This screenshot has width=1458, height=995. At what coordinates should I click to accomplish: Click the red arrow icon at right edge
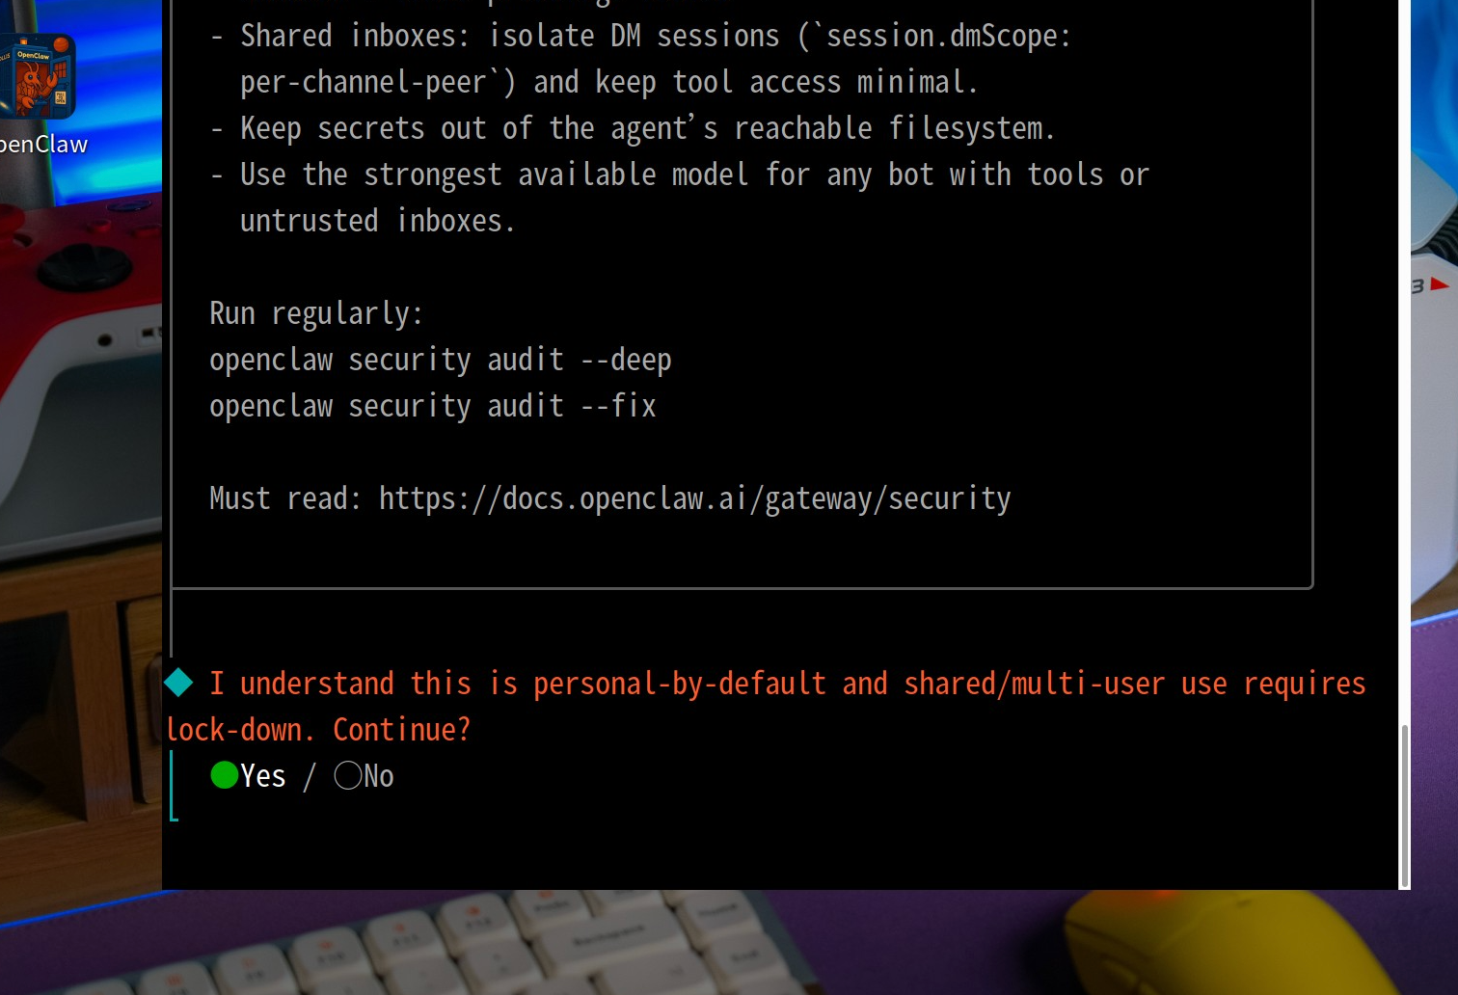1440,284
